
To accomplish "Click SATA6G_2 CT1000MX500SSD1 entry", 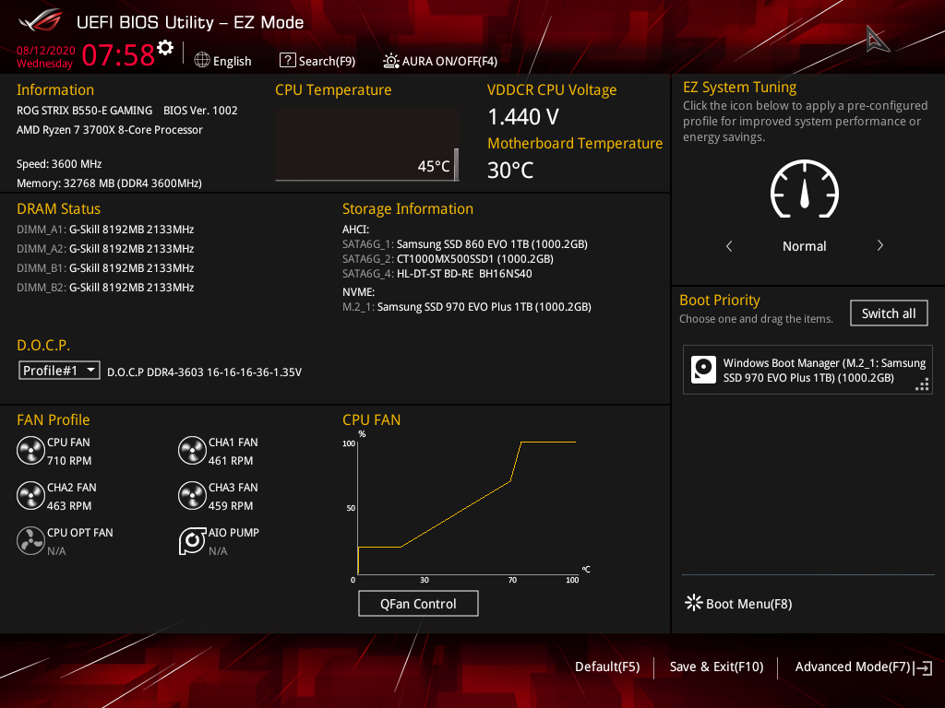I will 448,259.
